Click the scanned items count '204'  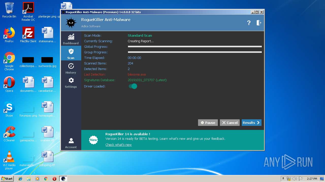pyautogui.click(x=131, y=63)
